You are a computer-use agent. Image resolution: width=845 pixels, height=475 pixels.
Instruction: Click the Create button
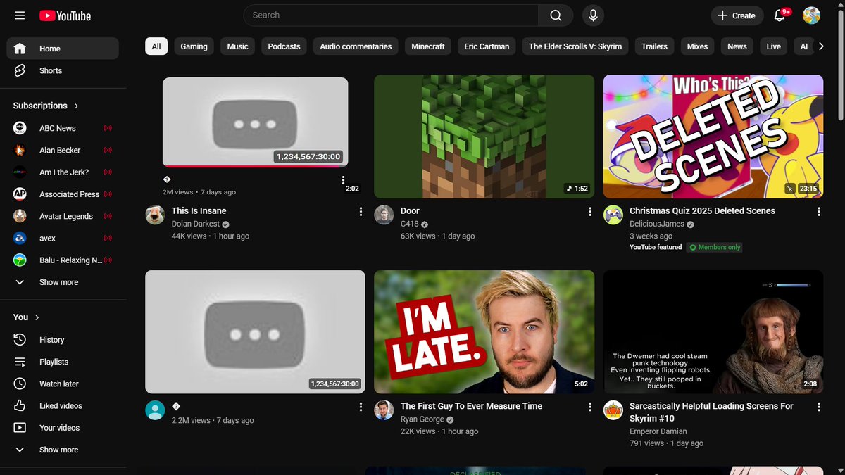point(737,15)
